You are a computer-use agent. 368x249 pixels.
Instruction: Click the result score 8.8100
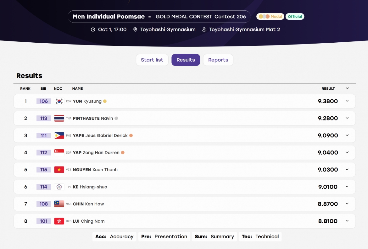(x=328, y=221)
